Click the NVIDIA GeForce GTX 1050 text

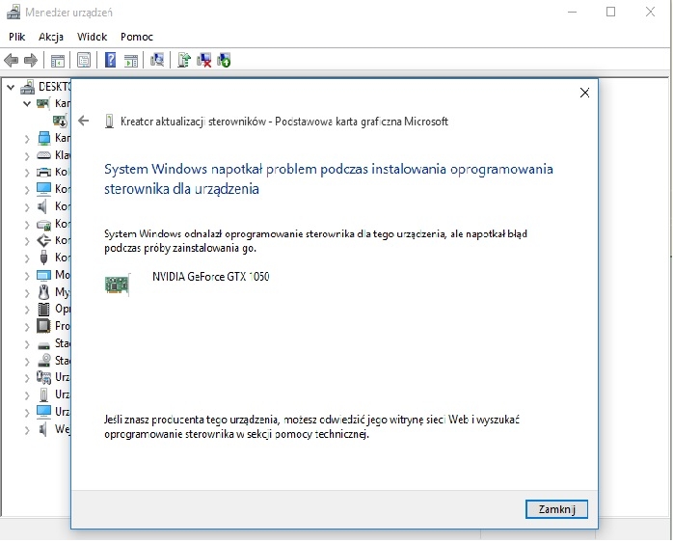coord(211,277)
